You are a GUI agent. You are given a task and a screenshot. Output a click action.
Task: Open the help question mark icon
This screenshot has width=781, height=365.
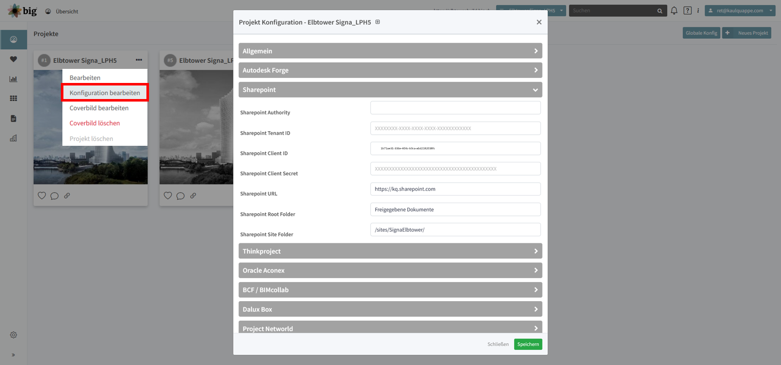coord(687,11)
